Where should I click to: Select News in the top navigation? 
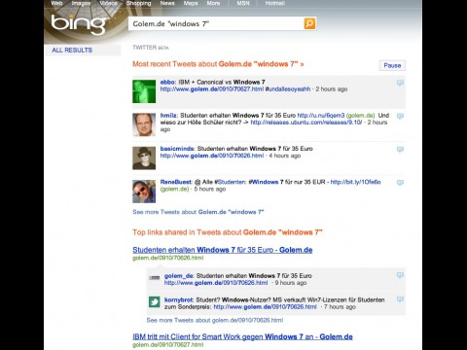pos(167,3)
